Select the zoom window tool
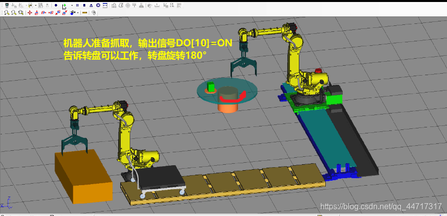This screenshot has height=216, width=447. pos(21,12)
